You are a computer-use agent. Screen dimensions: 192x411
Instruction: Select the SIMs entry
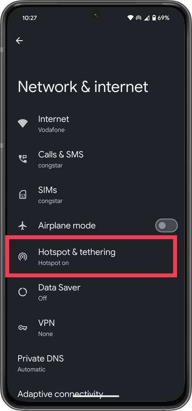click(x=96, y=195)
